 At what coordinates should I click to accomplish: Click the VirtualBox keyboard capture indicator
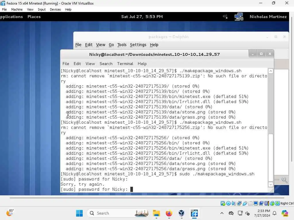pos(278,203)
